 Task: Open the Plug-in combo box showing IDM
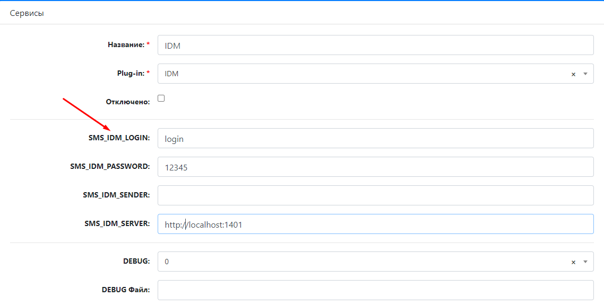pos(376,74)
